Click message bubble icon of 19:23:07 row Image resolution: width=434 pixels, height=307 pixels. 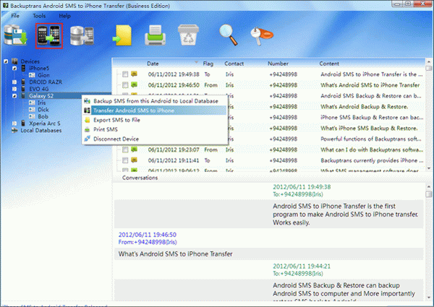point(134,150)
